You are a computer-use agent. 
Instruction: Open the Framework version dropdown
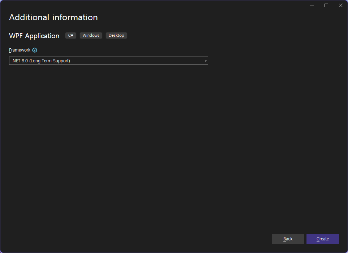(109, 61)
